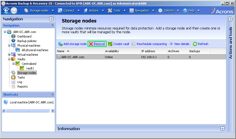Expand the Tools dropdown arrow
Viewport: 236px width, 139px height.
click(x=124, y=10)
